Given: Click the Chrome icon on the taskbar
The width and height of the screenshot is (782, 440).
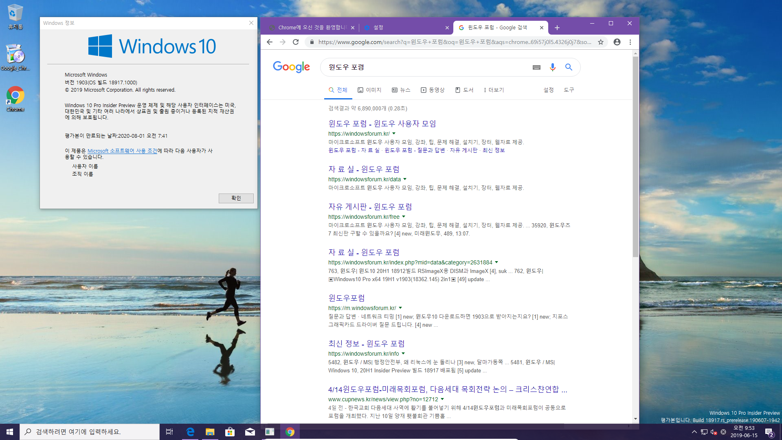Looking at the screenshot, I should 290,432.
